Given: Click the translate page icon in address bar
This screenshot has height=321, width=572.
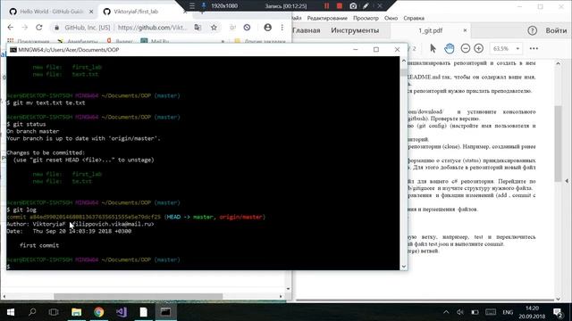Looking at the screenshot, I should (198, 28).
